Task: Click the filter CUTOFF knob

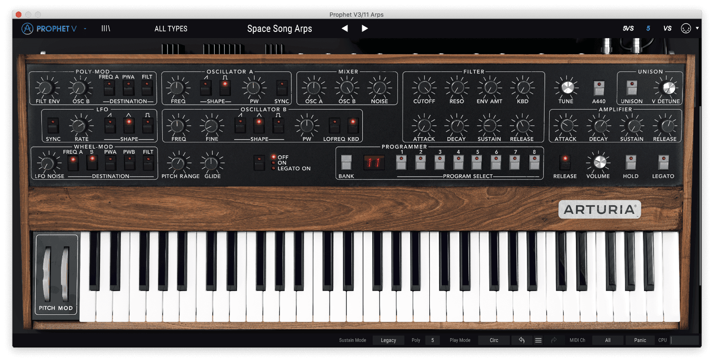Action: pyautogui.click(x=424, y=87)
